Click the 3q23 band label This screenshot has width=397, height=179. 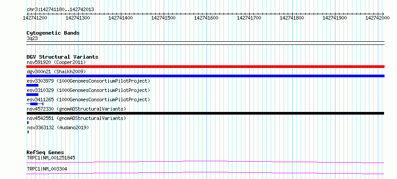coord(32,38)
